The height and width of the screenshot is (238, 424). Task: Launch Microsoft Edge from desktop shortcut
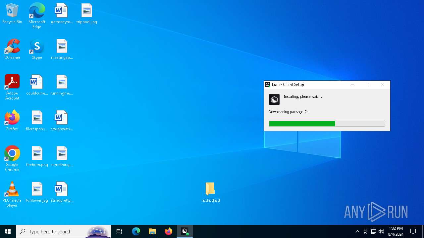pyautogui.click(x=37, y=16)
